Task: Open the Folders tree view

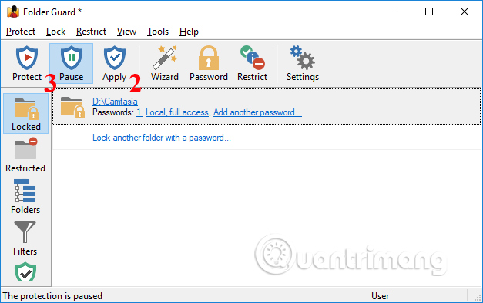Action: pos(25,197)
